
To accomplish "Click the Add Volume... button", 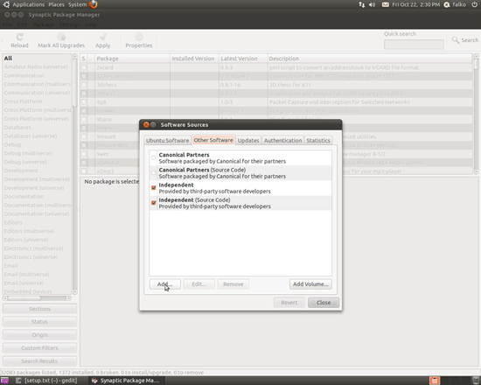I will 310,284.
